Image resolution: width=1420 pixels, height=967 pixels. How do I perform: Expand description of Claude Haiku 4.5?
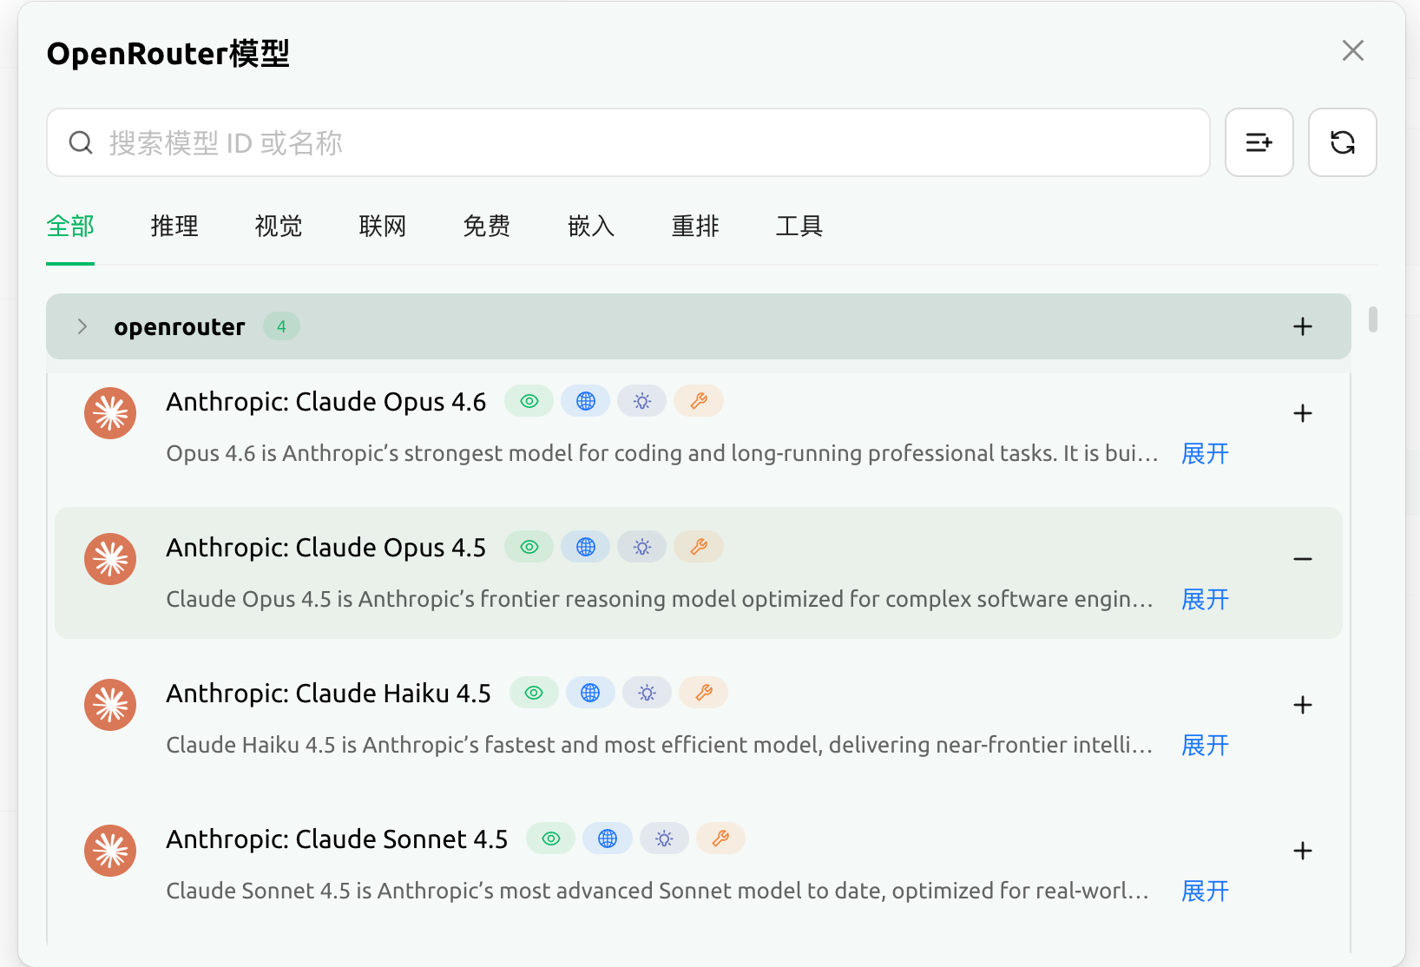click(1205, 745)
